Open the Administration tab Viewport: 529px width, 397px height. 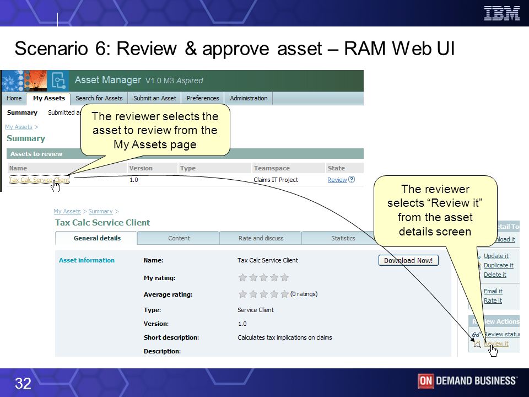coord(249,98)
